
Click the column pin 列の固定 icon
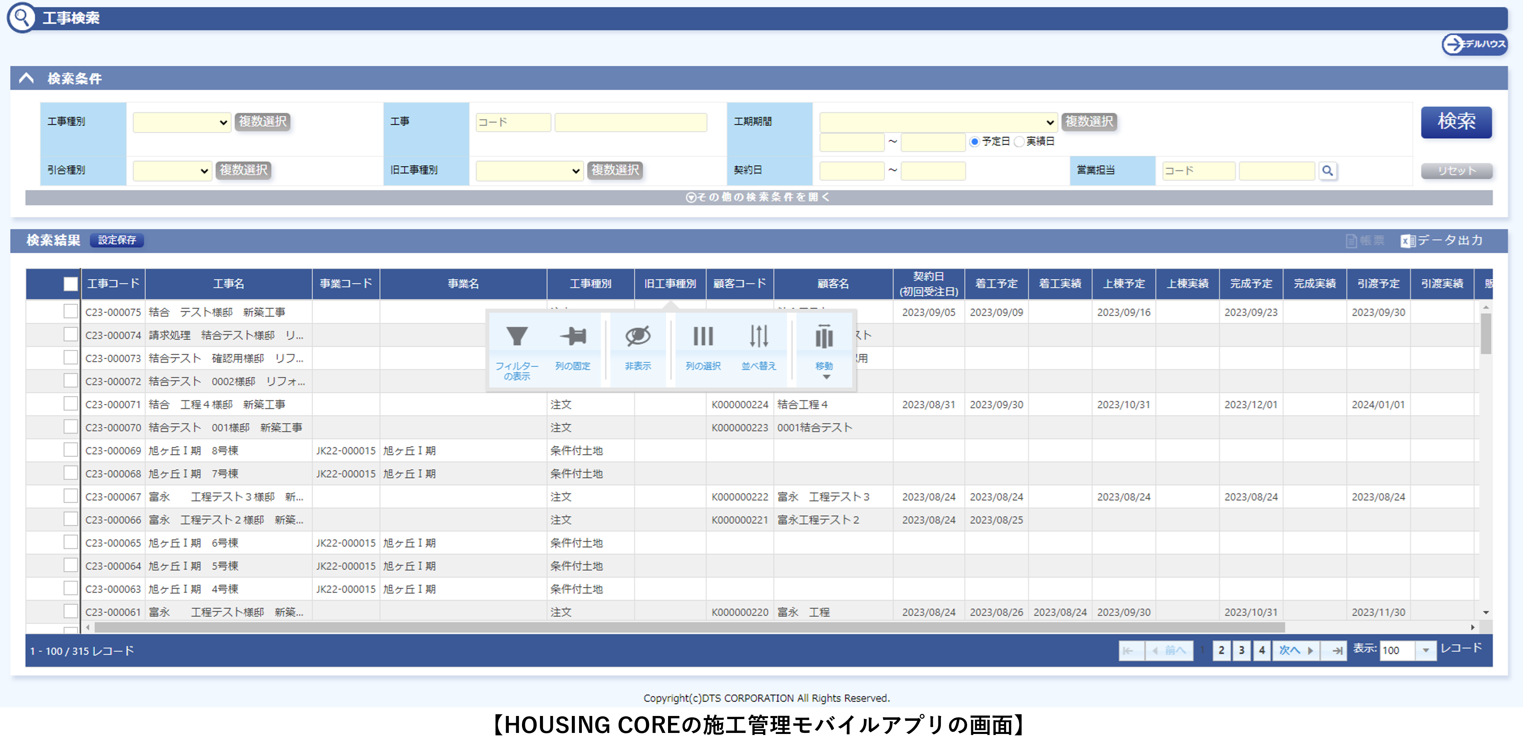click(x=572, y=336)
